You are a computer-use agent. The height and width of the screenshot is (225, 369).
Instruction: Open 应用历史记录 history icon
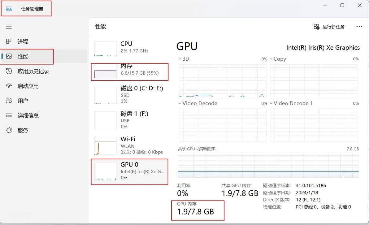point(9,71)
